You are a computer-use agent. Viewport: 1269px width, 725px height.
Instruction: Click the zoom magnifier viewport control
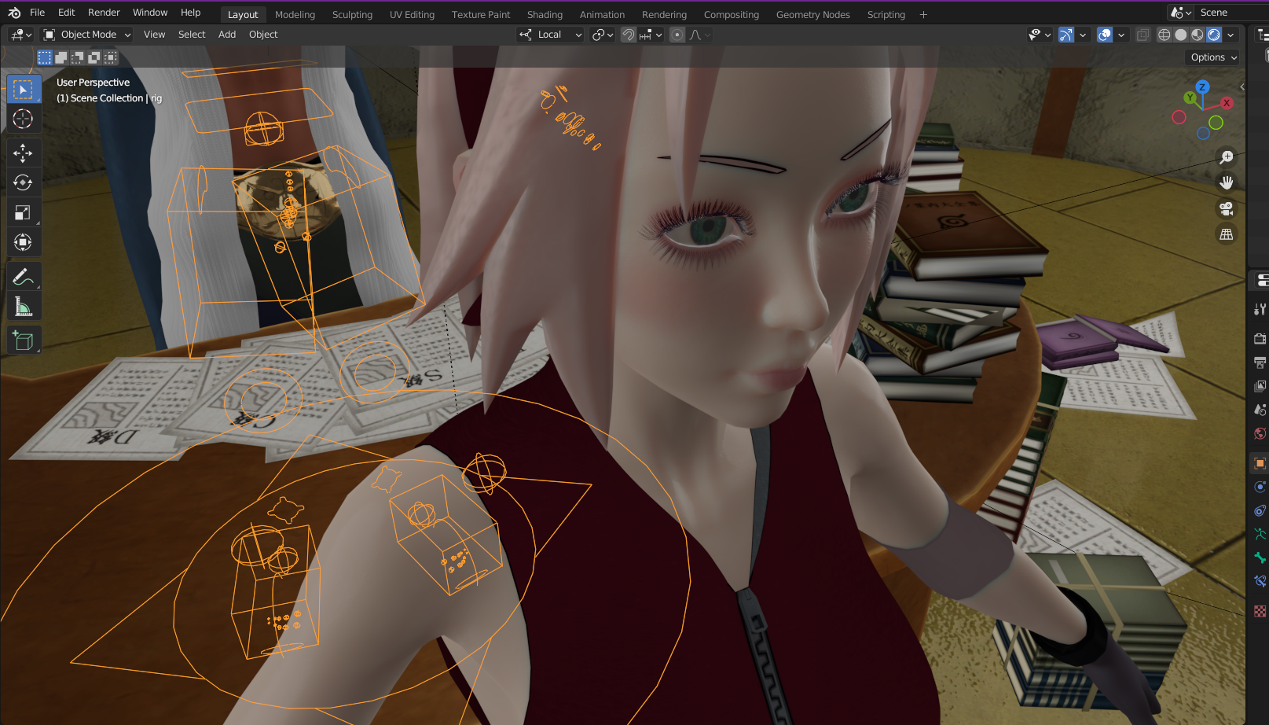[x=1226, y=157]
